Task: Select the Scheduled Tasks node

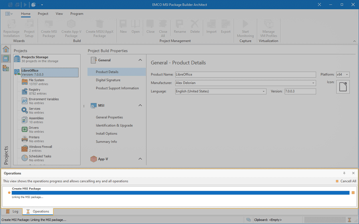Action: [x=36, y=158]
